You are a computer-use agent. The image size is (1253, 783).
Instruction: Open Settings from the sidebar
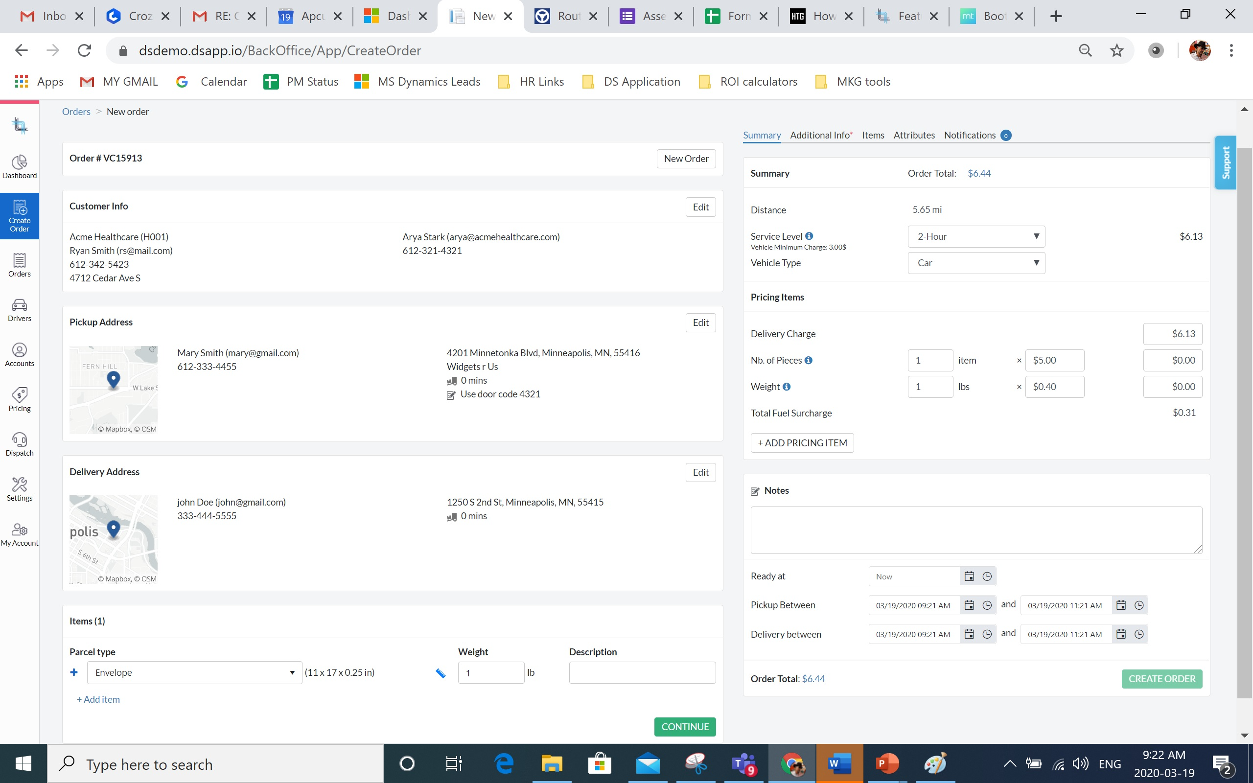click(x=19, y=489)
